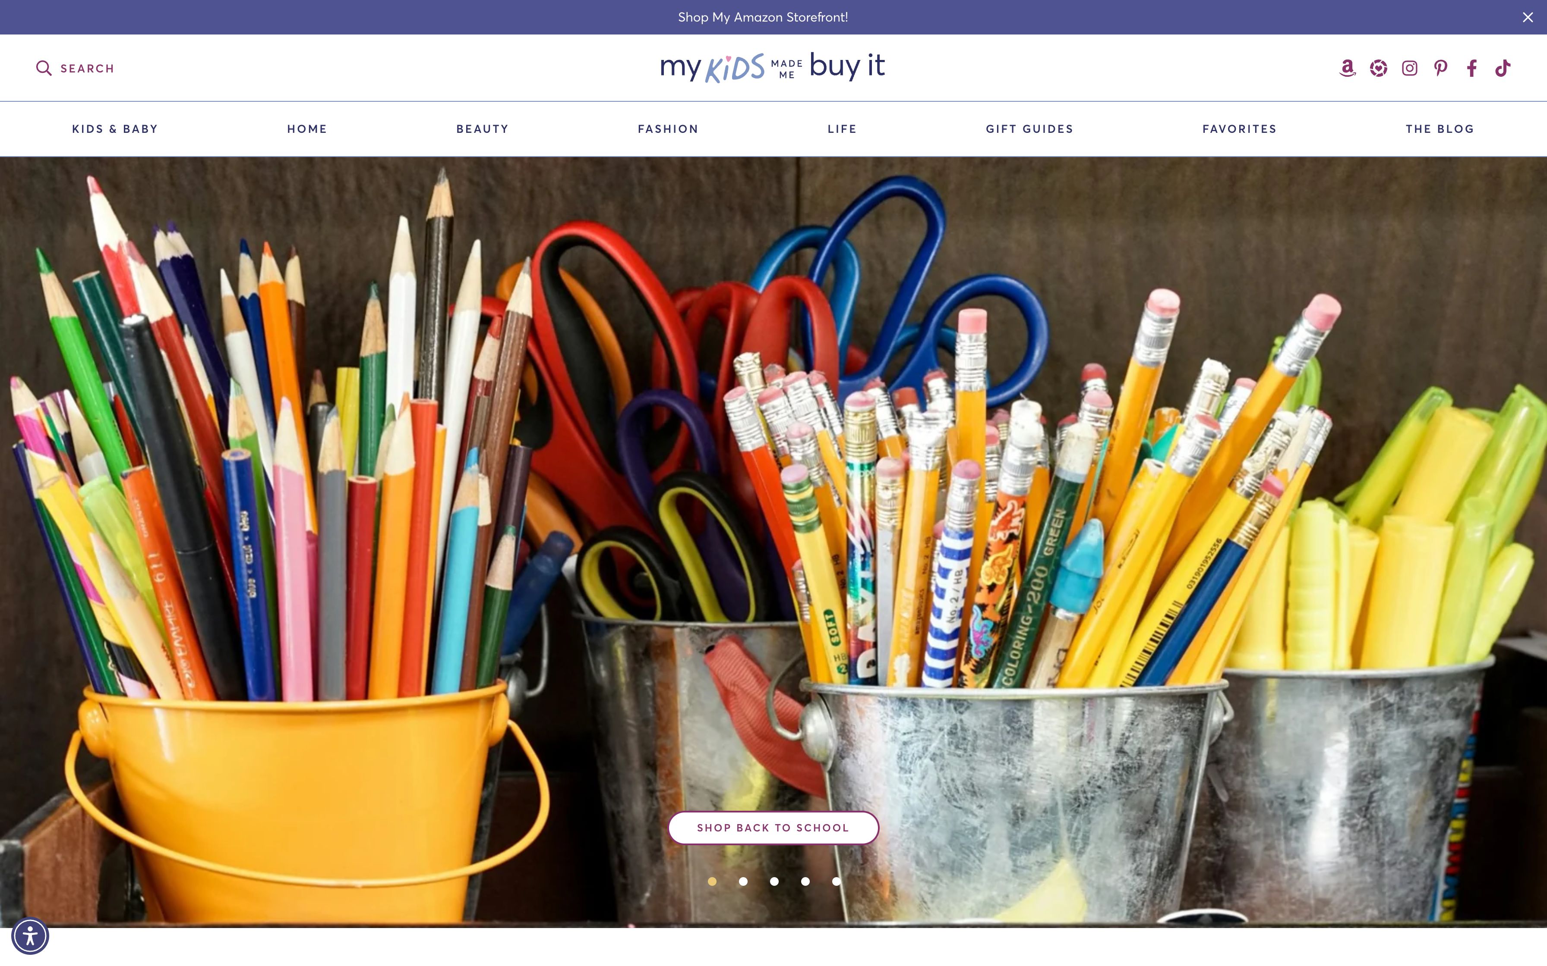Go to the Beauty category
This screenshot has height=966, width=1547.
pos(483,129)
